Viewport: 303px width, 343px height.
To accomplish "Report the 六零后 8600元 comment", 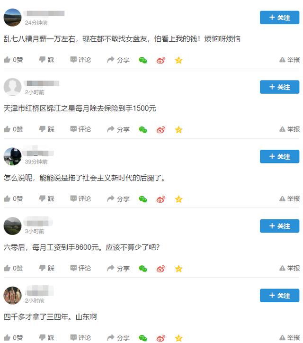I will [x=289, y=268].
